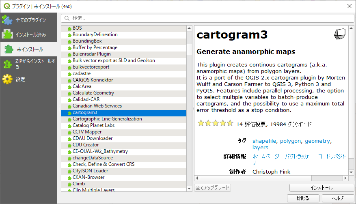Image resolution: width=356 pixels, height=204 pixels.
Task: Select changeDataSource plugin
Action: [x=124, y=158]
